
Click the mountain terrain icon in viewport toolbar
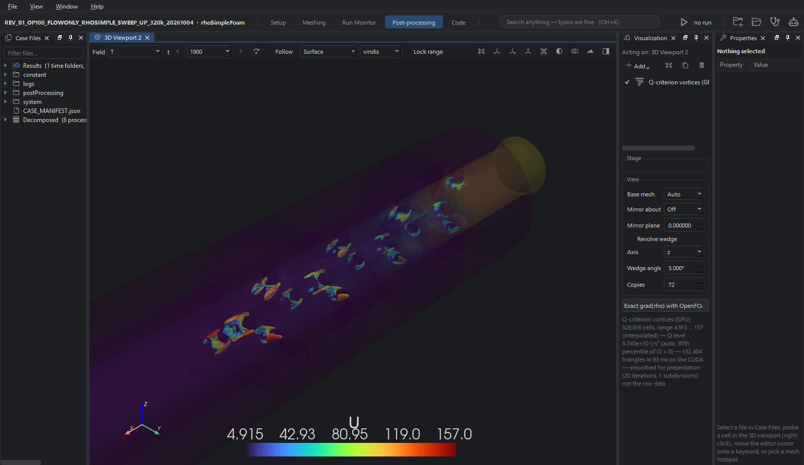click(x=590, y=51)
